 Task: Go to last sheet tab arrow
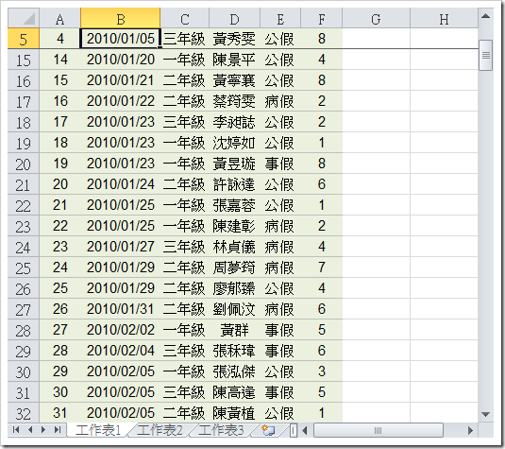(58, 430)
